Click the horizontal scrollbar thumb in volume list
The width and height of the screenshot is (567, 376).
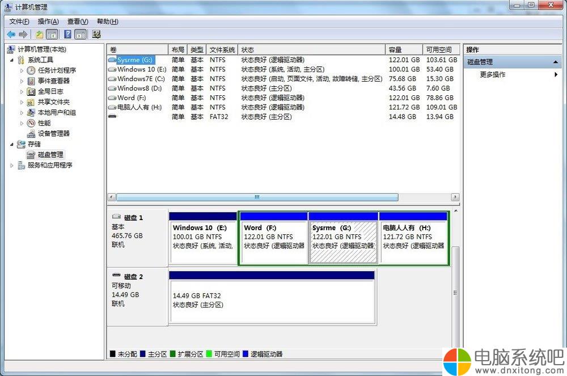click(x=257, y=197)
